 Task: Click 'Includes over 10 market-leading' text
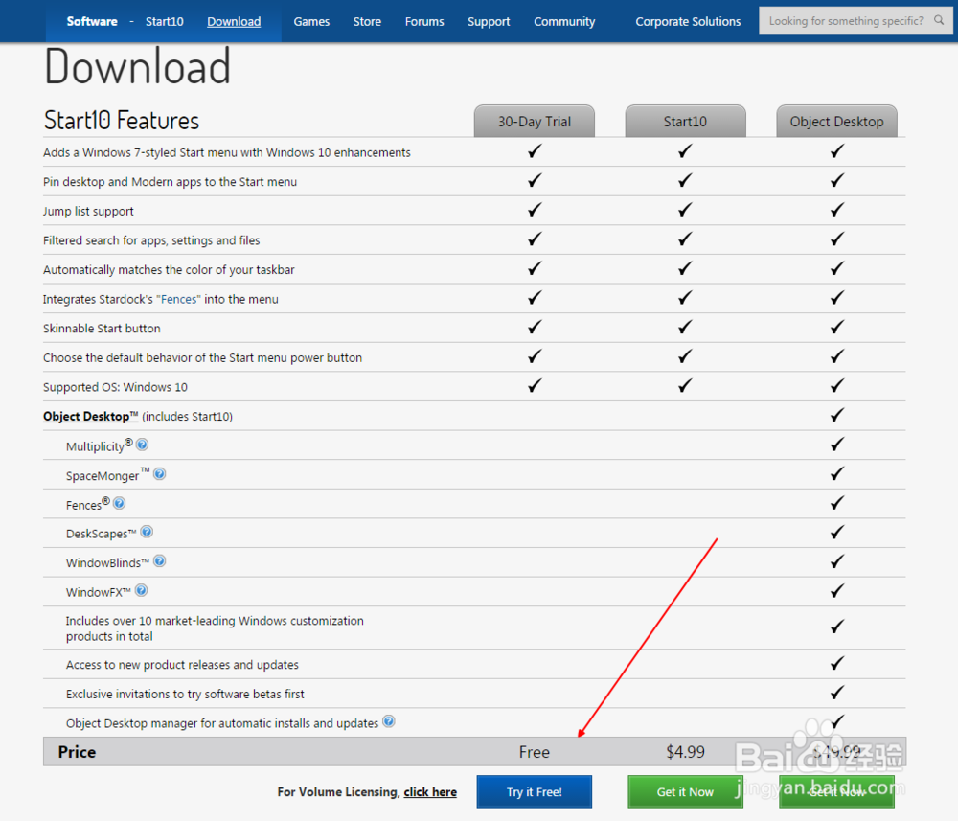(x=215, y=628)
